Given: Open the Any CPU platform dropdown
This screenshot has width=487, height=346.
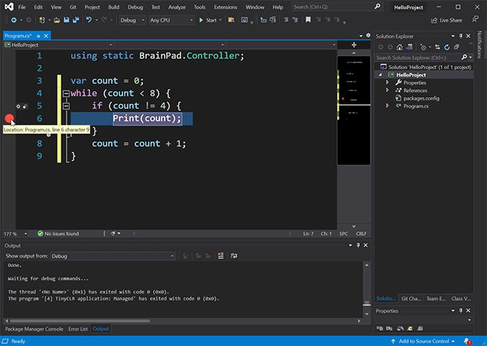Looking at the screenshot, I should click(171, 20).
